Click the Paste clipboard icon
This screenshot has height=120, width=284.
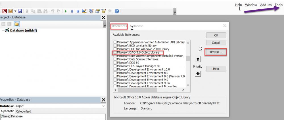coord(39,11)
